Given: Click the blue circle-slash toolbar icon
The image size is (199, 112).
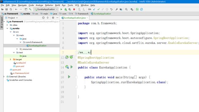Looking at the screenshot, I should 141,9.
